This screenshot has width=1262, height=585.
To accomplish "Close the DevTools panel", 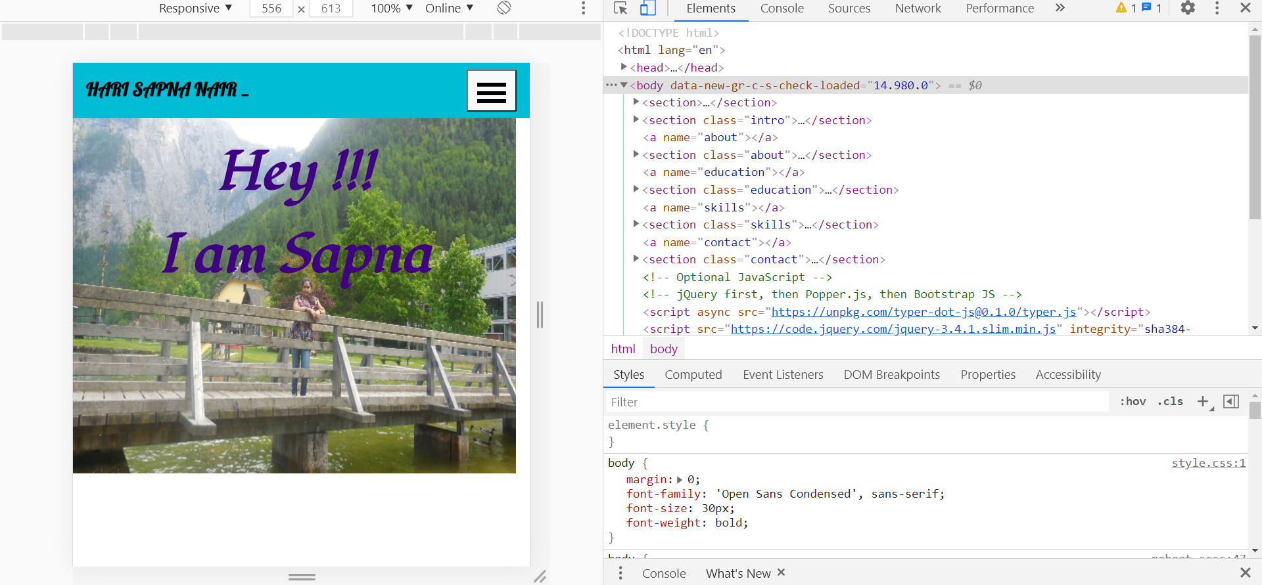I will coord(1245,8).
